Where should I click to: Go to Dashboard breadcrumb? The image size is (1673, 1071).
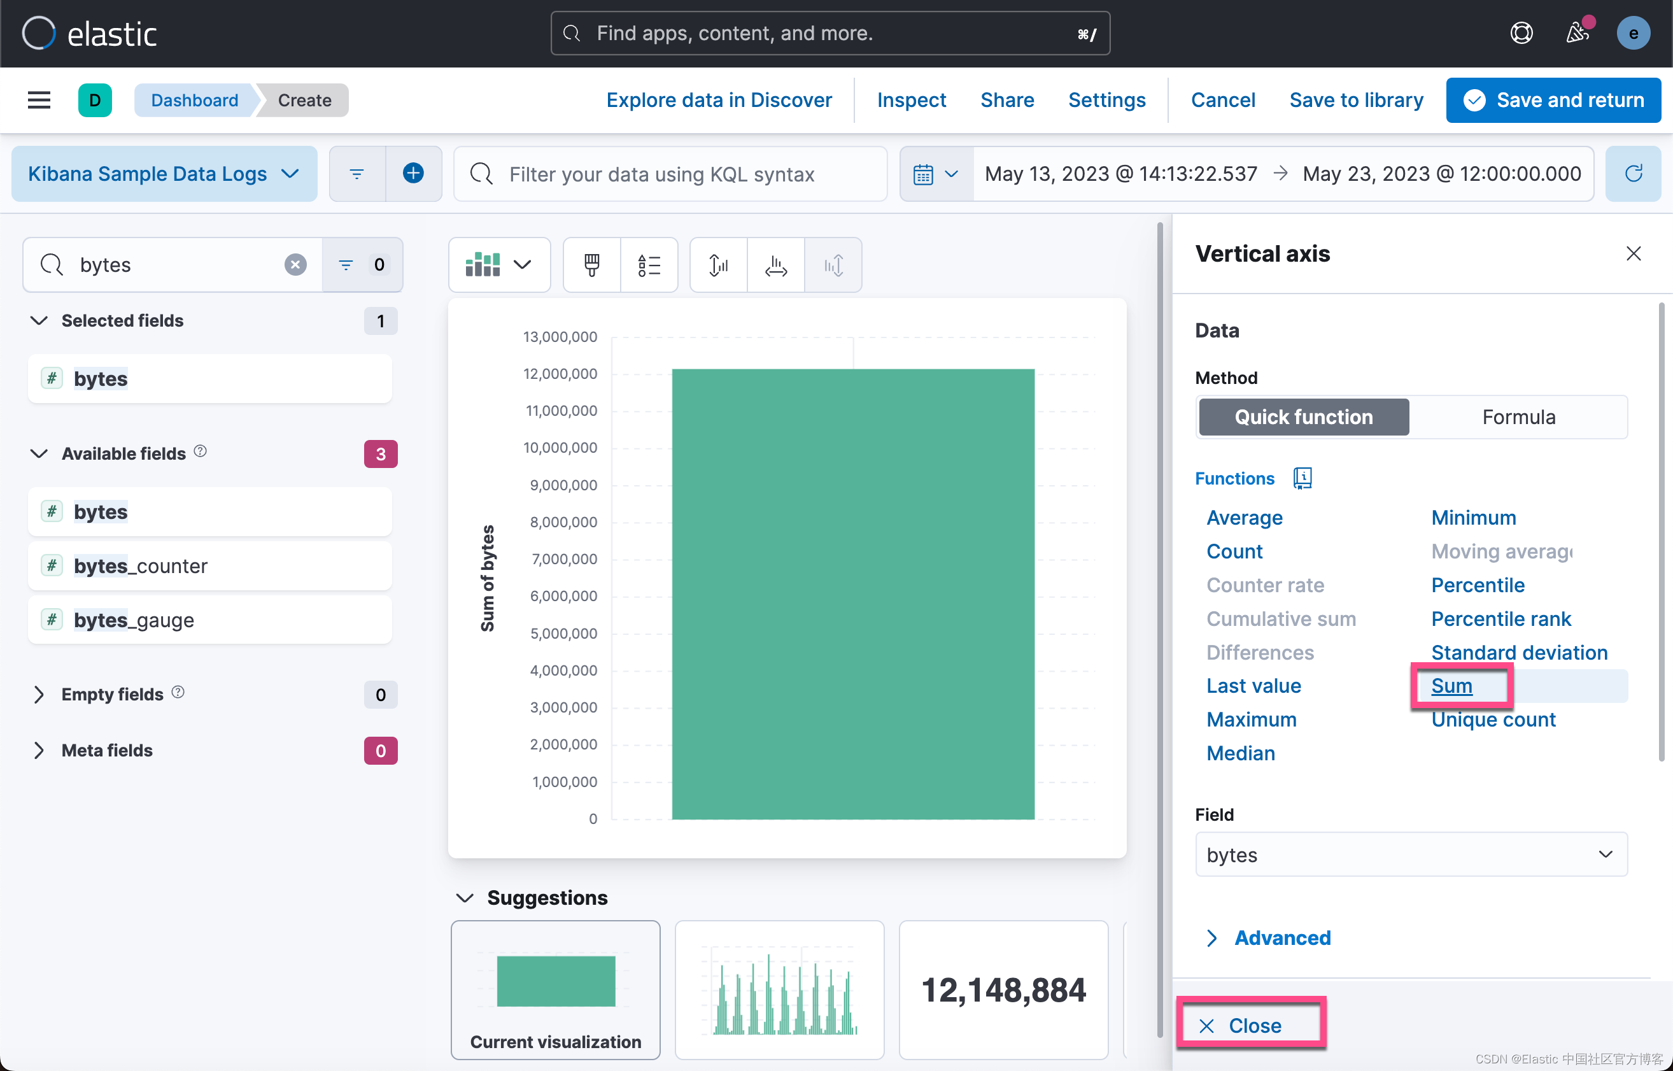point(195,100)
